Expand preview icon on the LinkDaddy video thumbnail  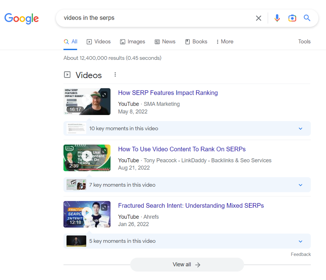point(104,151)
